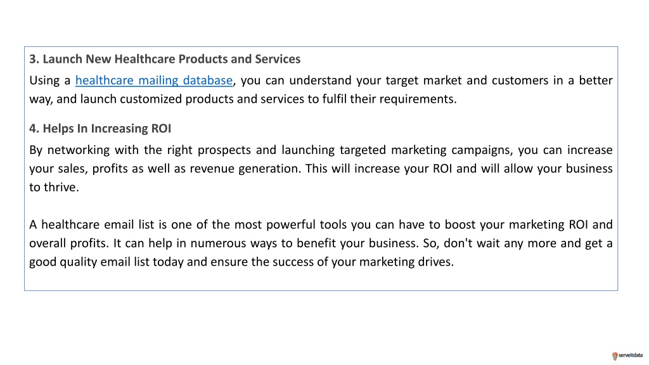Click the phrase "good quality email list today"

point(106,262)
